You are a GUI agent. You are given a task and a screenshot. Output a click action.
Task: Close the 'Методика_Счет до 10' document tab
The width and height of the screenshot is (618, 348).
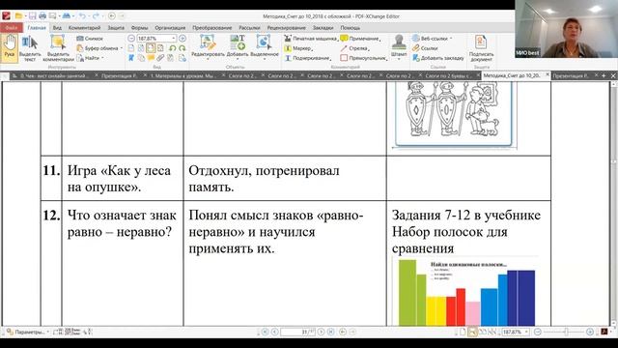pyautogui.click(x=548, y=75)
